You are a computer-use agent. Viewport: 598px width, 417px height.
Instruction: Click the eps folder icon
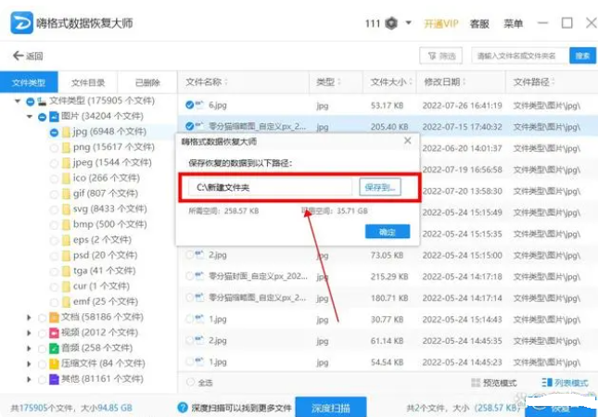[66, 240]
